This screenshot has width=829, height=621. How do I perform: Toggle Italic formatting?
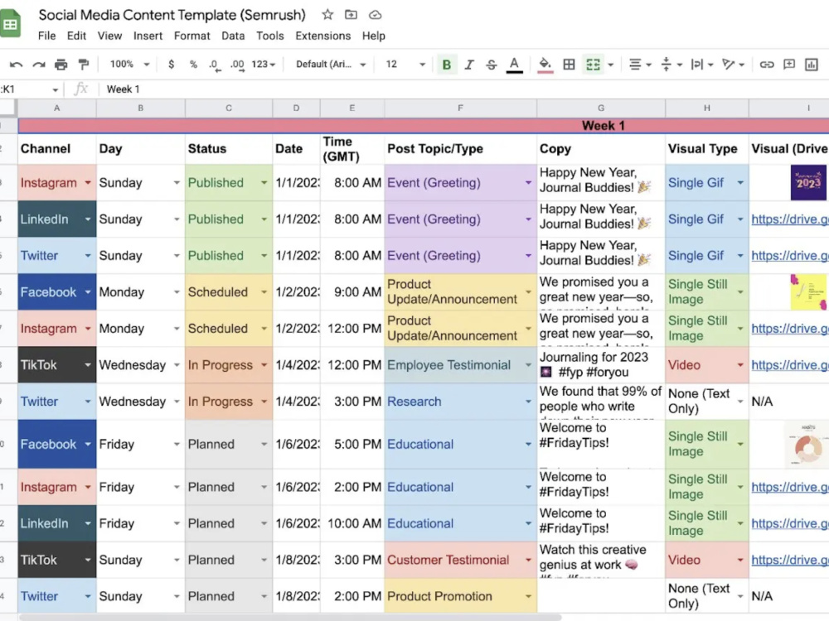click(469, 65)
